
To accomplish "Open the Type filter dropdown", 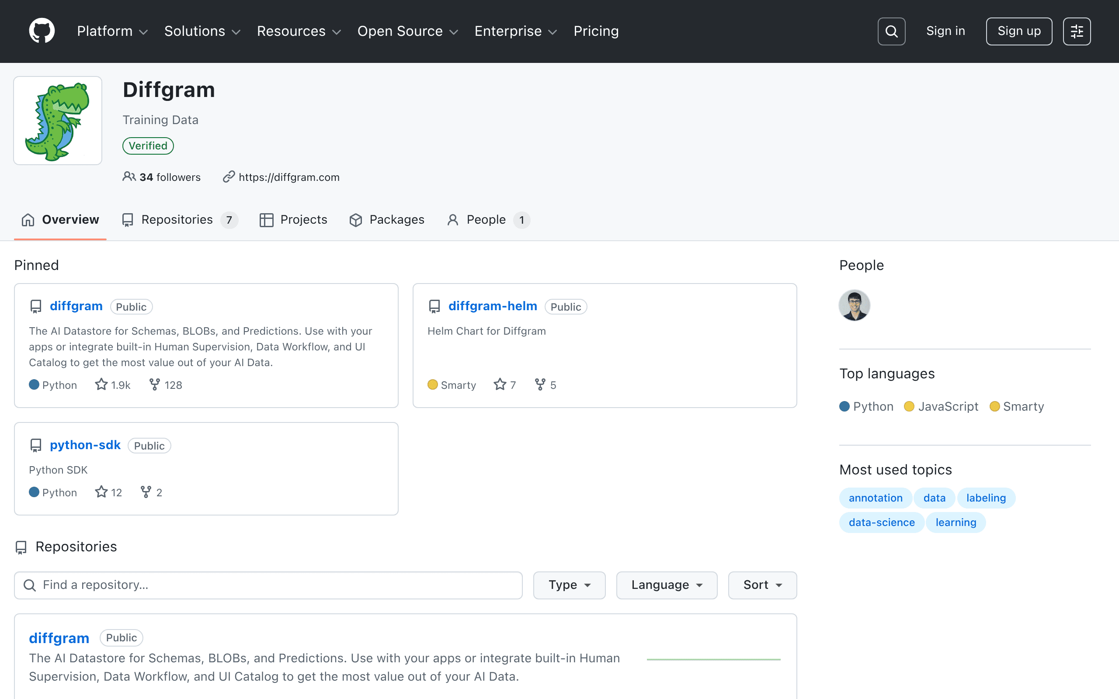I will click(x=569, y=585).
